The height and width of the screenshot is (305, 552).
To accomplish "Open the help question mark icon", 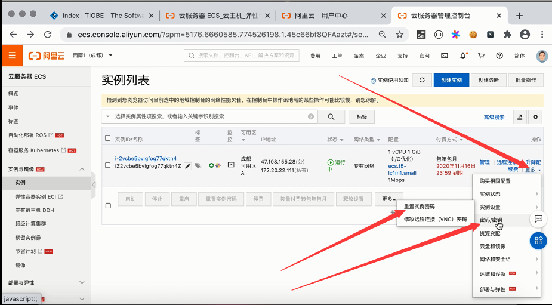I will click(499, 56).
